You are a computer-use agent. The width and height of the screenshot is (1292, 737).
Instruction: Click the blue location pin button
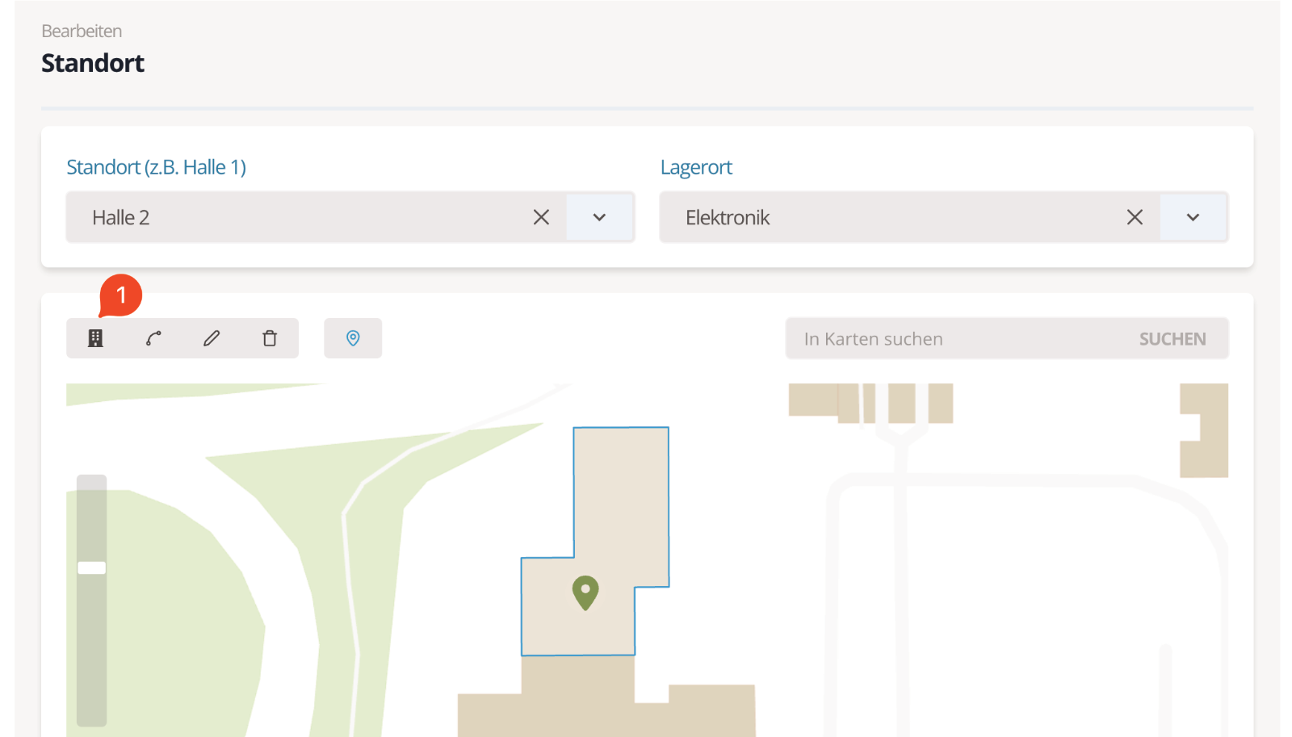tap(353, 338)
